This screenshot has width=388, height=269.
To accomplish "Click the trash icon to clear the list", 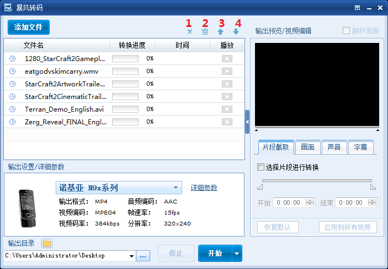I will click(205, 31).
